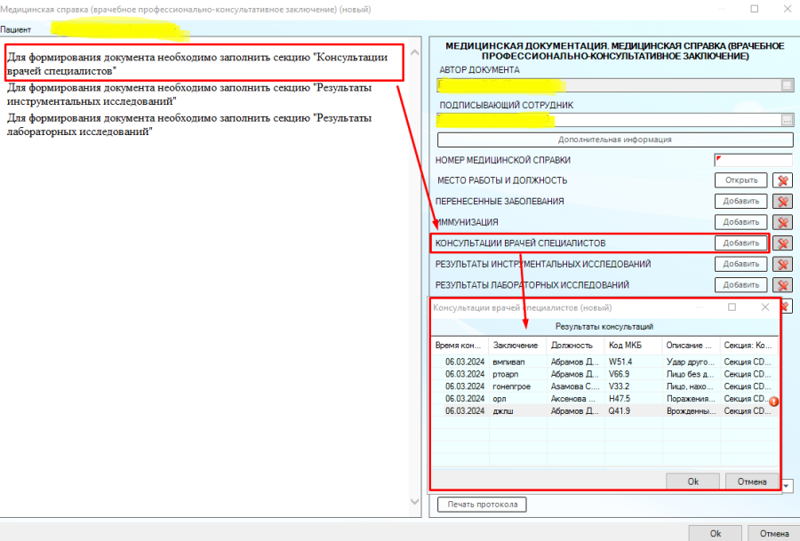This screenshot has width=800, height=541.
Task: Add entry to Иммунизация
Action: [x=740, y=222]
